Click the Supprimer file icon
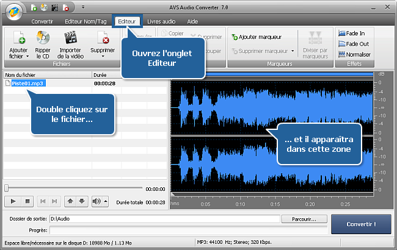 coord(102,38)
